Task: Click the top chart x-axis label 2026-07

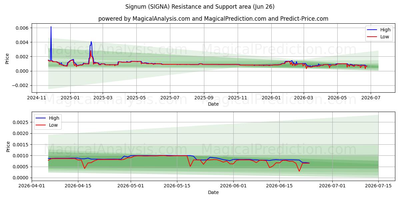Action: 371,98
